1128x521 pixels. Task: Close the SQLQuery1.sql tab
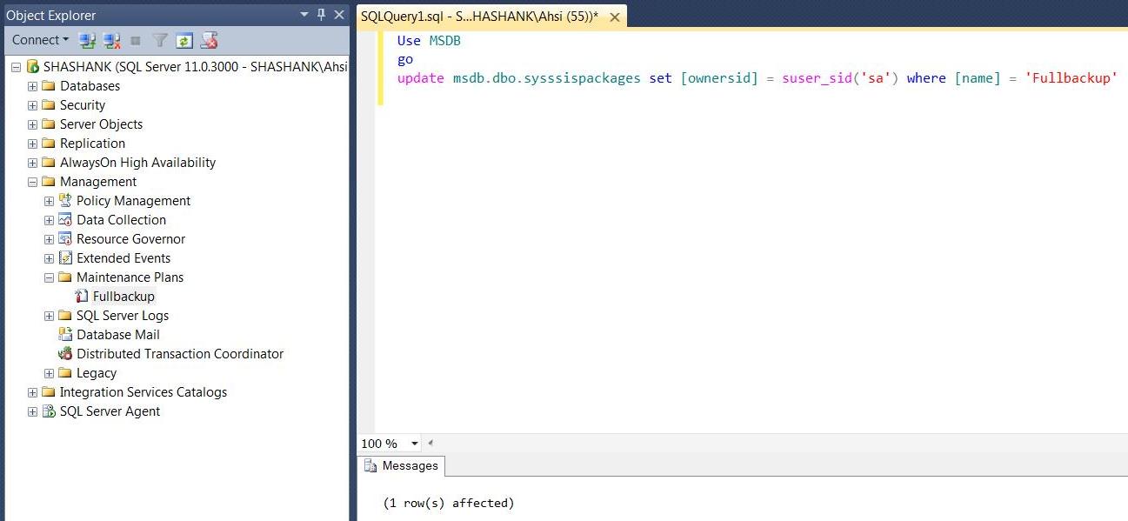[614, 17]
